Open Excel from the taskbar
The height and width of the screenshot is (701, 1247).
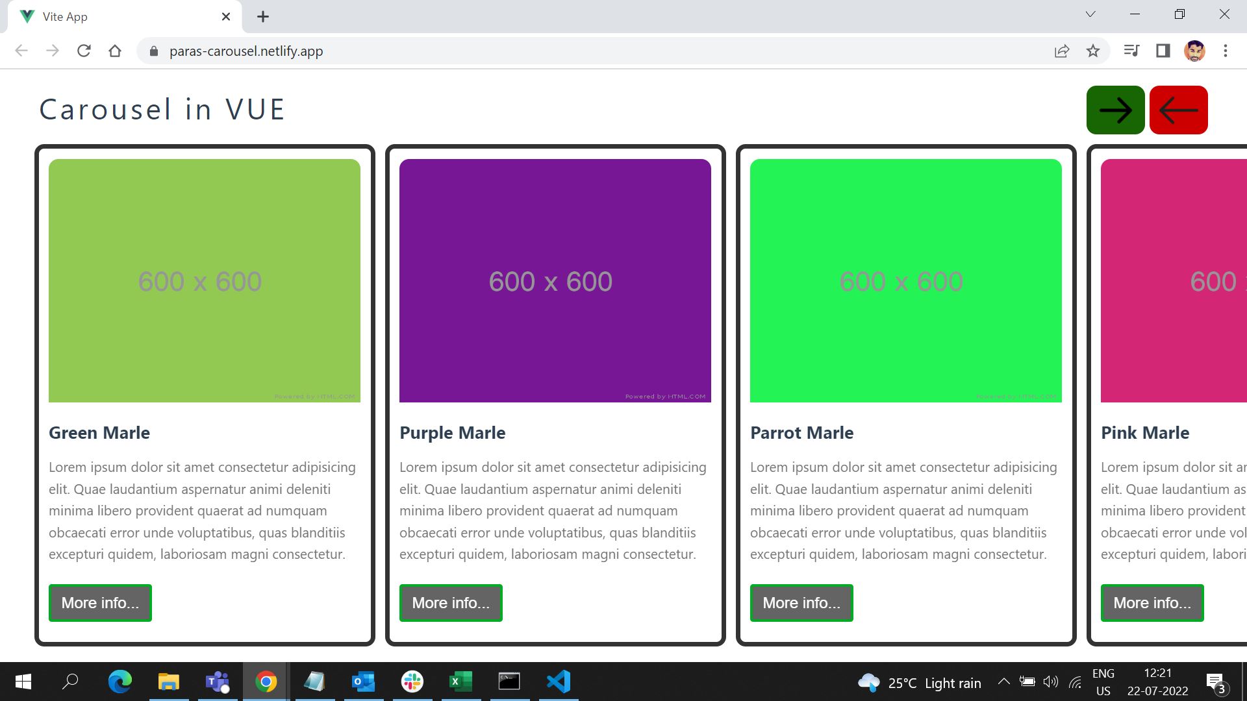pyautogui.click(x=460, y=682)
